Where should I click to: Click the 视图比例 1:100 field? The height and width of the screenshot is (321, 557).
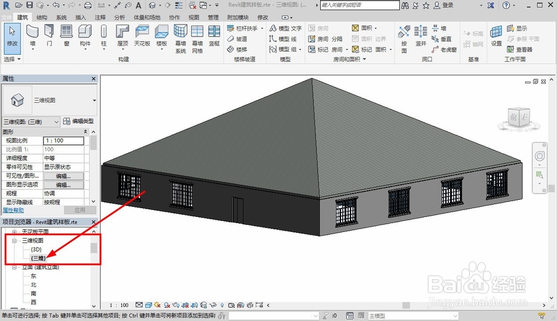(x=63, y=140)
